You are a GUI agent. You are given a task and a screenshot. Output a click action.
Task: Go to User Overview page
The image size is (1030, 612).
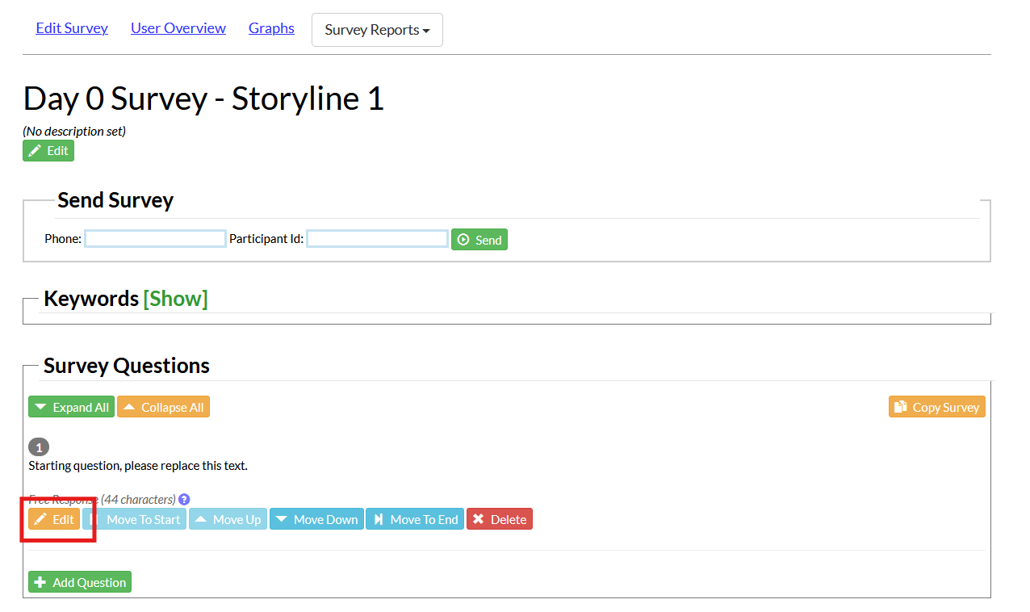[x=178, y=28]
